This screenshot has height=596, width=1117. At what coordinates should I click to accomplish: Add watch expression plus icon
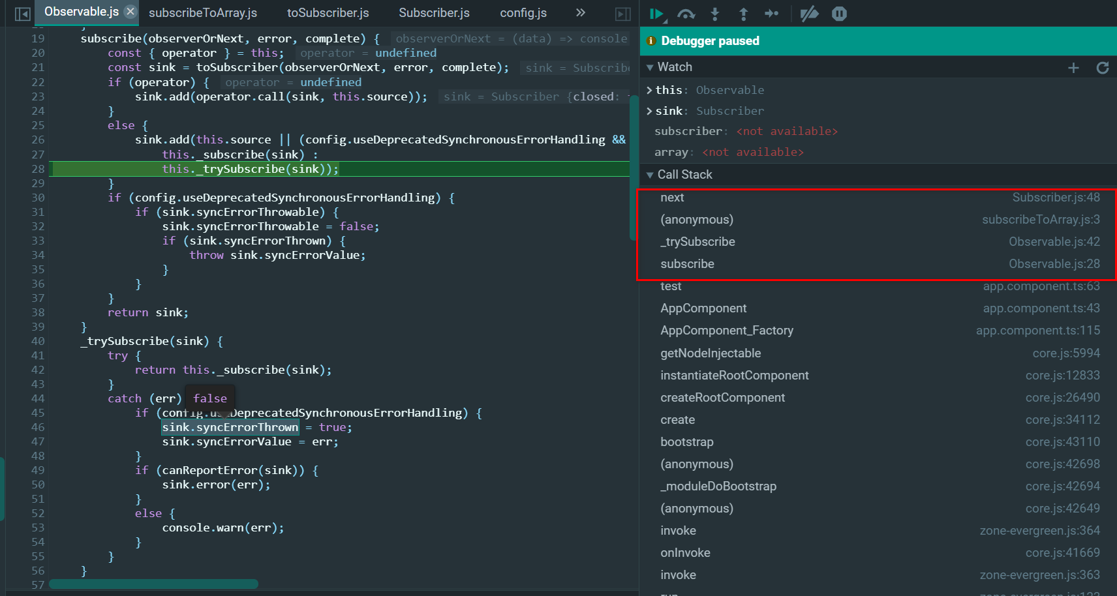click(1073, 67)
